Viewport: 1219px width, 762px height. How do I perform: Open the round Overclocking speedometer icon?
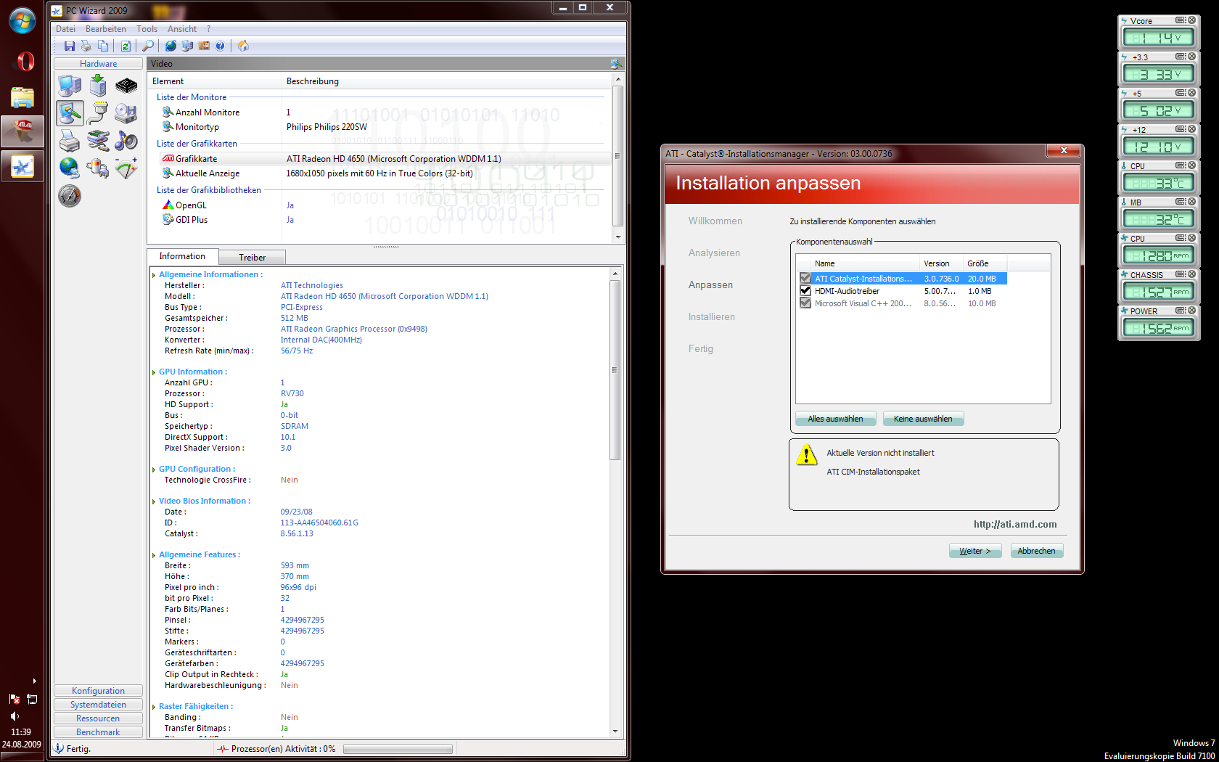click(x=70, y=196)
